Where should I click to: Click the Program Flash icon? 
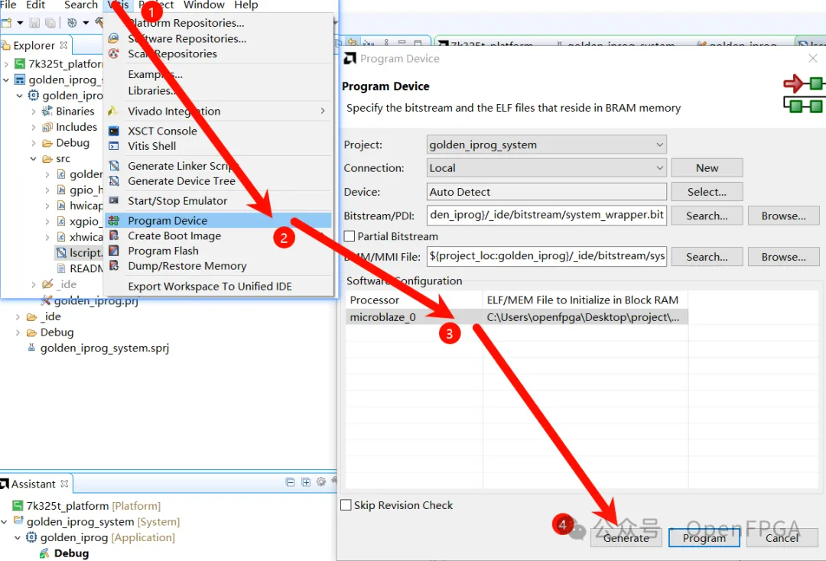coord(114,251)
